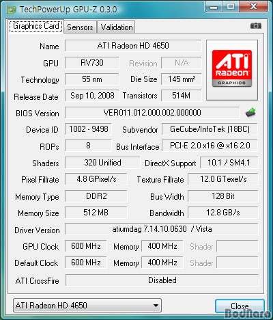Screen dimensions: 273x320
Task: Click the Bus Interface PCI-E field
Action: (210, 146)
